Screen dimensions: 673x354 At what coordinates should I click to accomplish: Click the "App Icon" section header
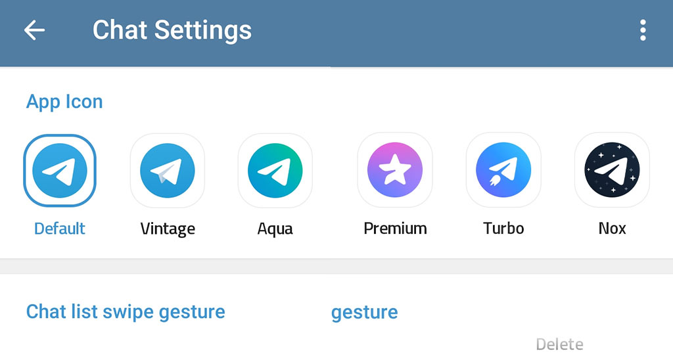pyautogui.click(x=64, y=102)
